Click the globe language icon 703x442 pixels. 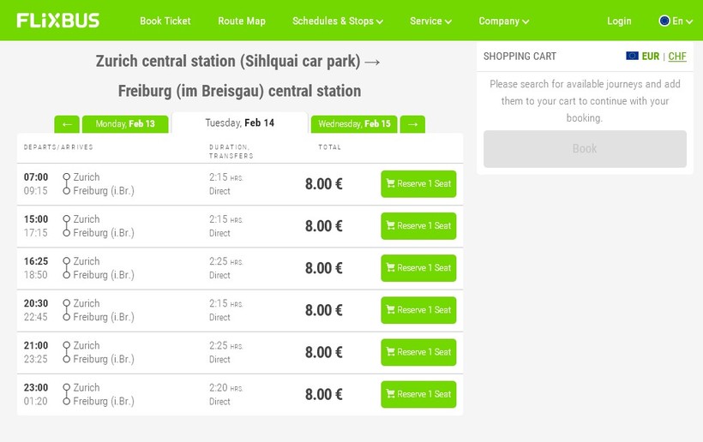[x=664, y=21]
